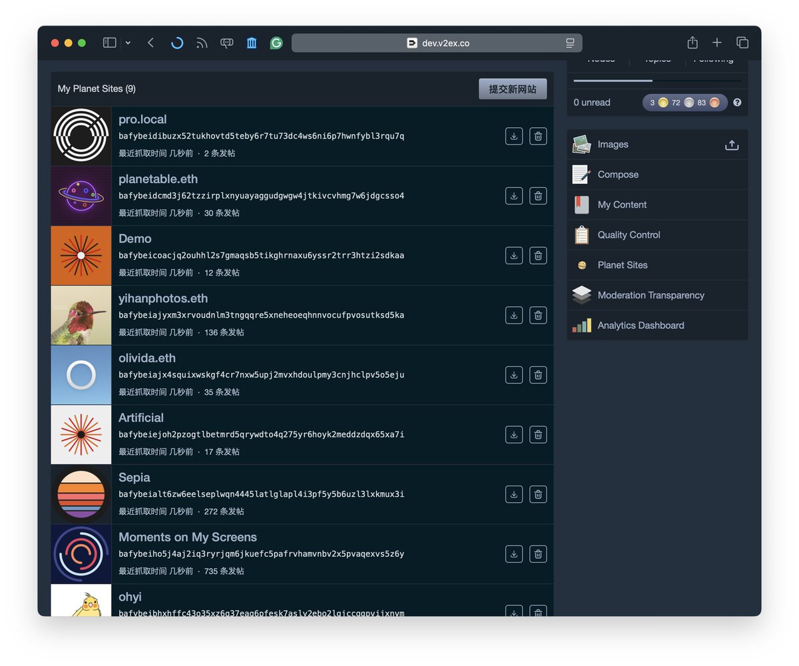Click the planetable.eth neon planet thumbnail
Viewport: 799px width, 666px height.
(x=81, y=196)
